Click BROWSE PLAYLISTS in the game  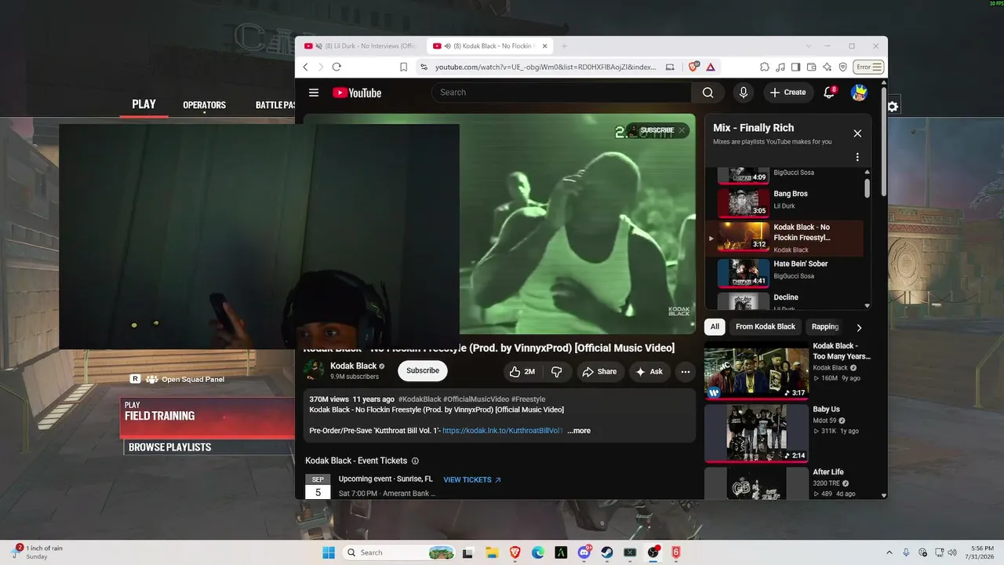click(x=208, y=447)
